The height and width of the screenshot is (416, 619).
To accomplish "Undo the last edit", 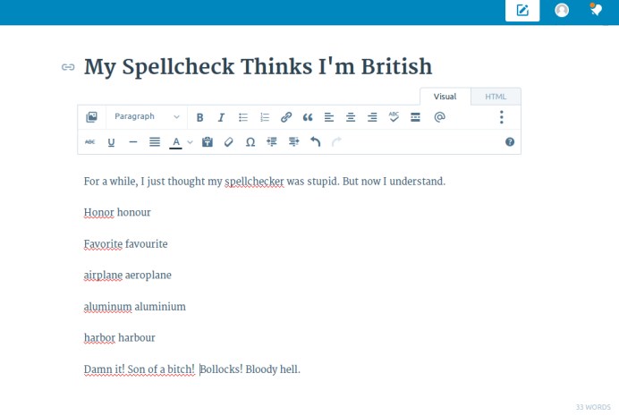I will point(315,141).
